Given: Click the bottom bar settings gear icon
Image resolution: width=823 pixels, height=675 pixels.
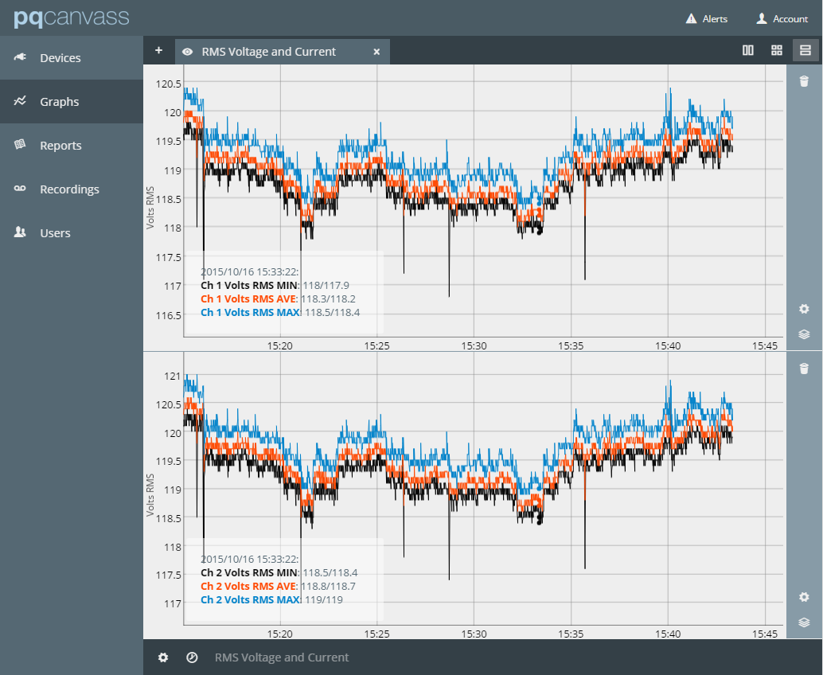Looking at the screenshot, I should point(163,657).
